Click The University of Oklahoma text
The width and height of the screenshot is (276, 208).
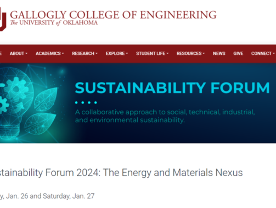pyautogui.click(x=54, y=23)
